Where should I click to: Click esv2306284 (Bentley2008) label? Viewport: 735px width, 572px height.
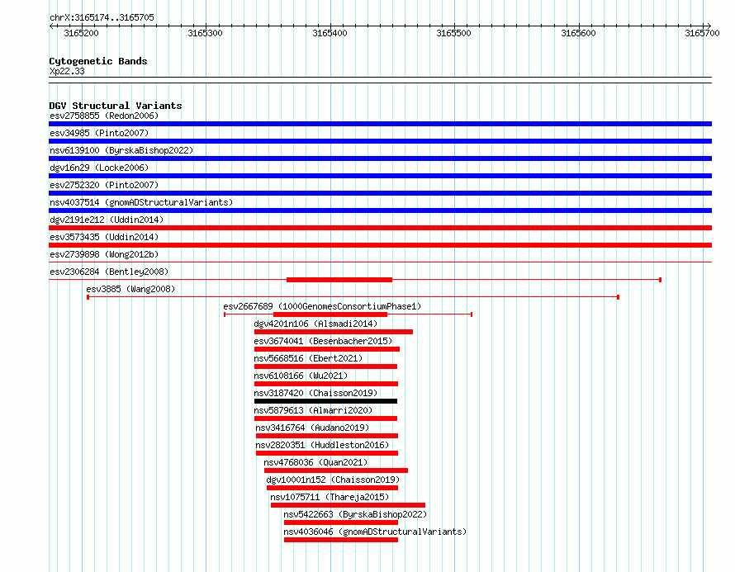(109, 272)
